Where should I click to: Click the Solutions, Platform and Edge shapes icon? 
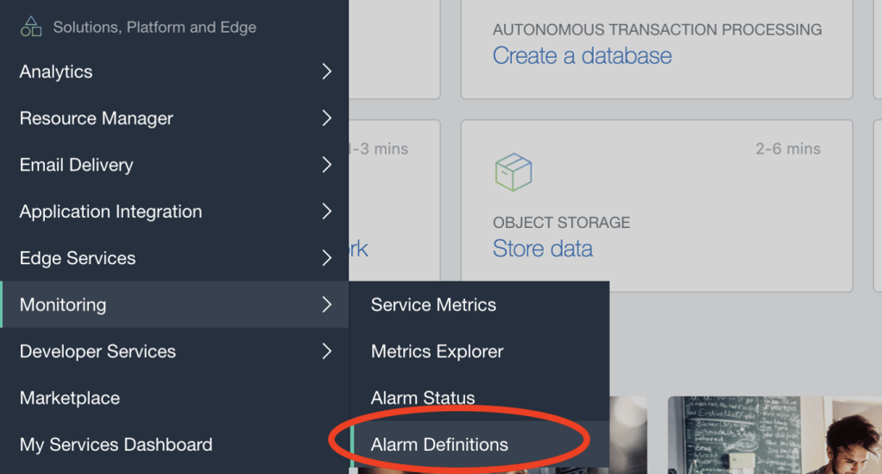(x=31, y=27)
